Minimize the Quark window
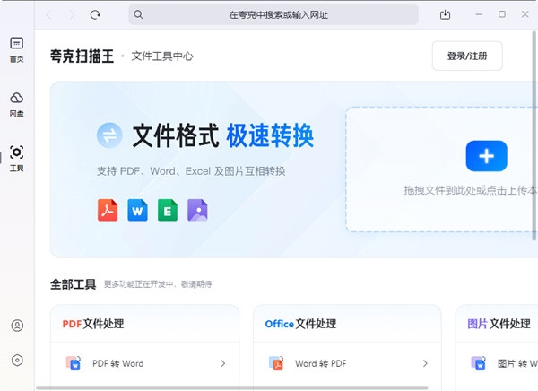Image resolution: width=538 pixels, height=391 pixels. (479, 14)
